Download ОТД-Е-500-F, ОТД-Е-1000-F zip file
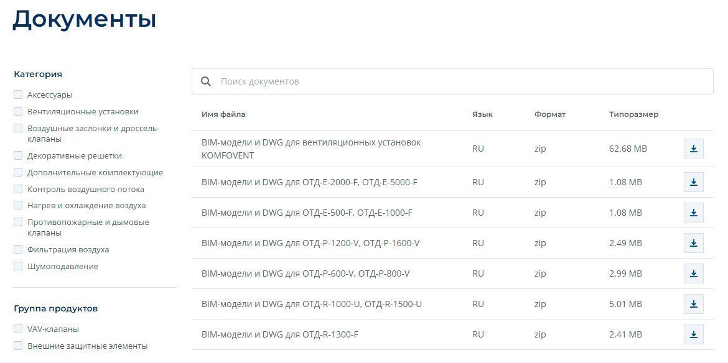This screenshot has height=363, width=728. (x=693, y=213)
